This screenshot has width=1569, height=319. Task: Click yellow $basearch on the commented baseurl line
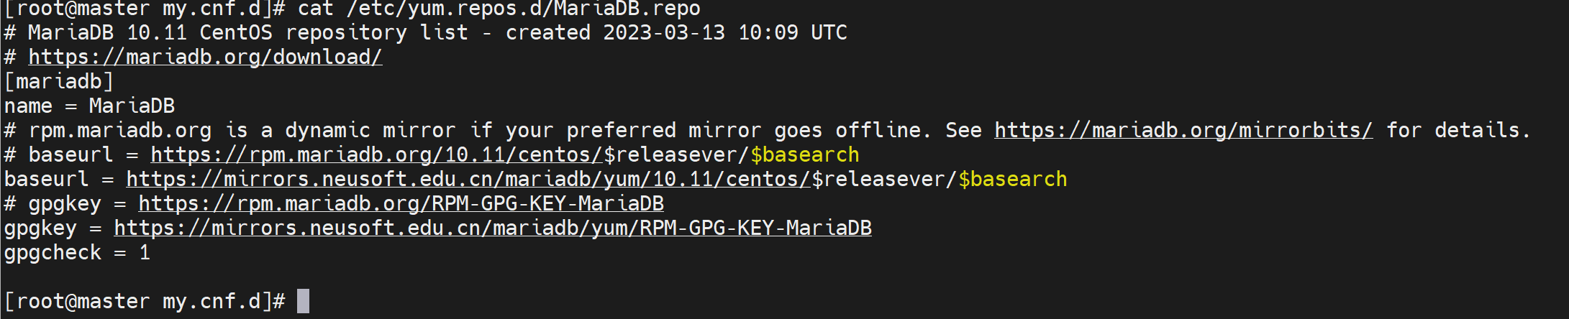pyautogui.click(x=804, y=155)
